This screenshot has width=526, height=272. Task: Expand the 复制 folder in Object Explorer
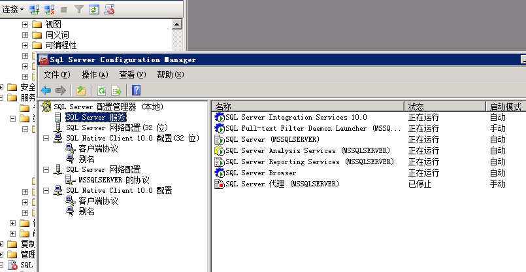point(1,244)
